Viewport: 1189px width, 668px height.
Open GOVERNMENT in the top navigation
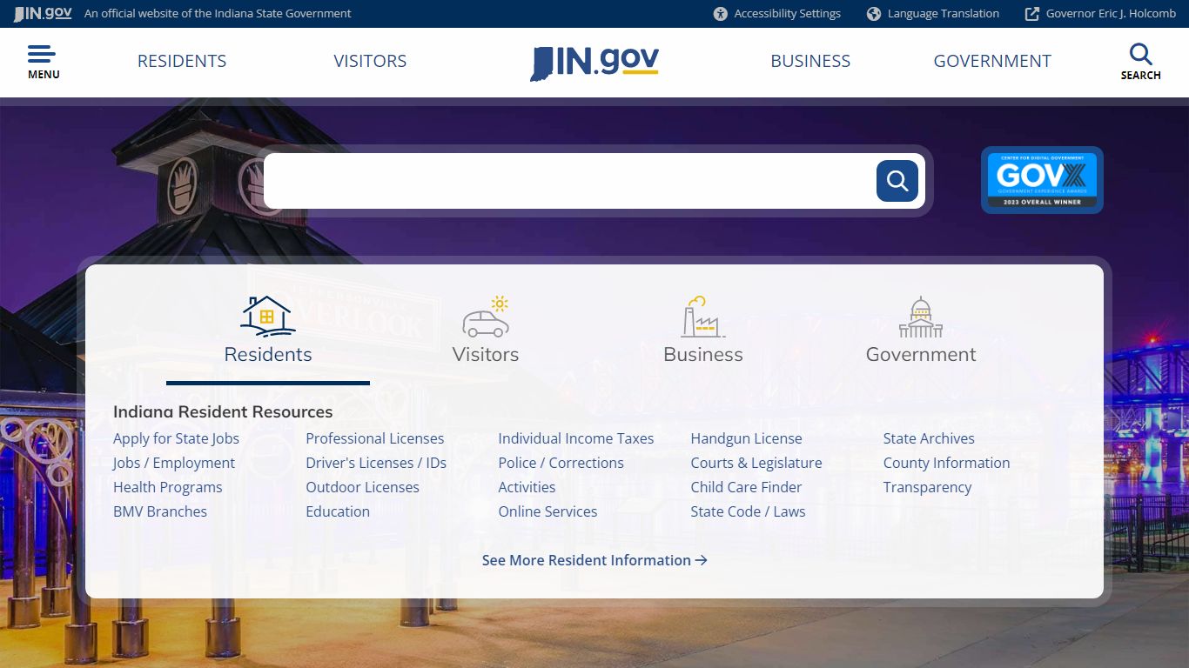[992, 61]
